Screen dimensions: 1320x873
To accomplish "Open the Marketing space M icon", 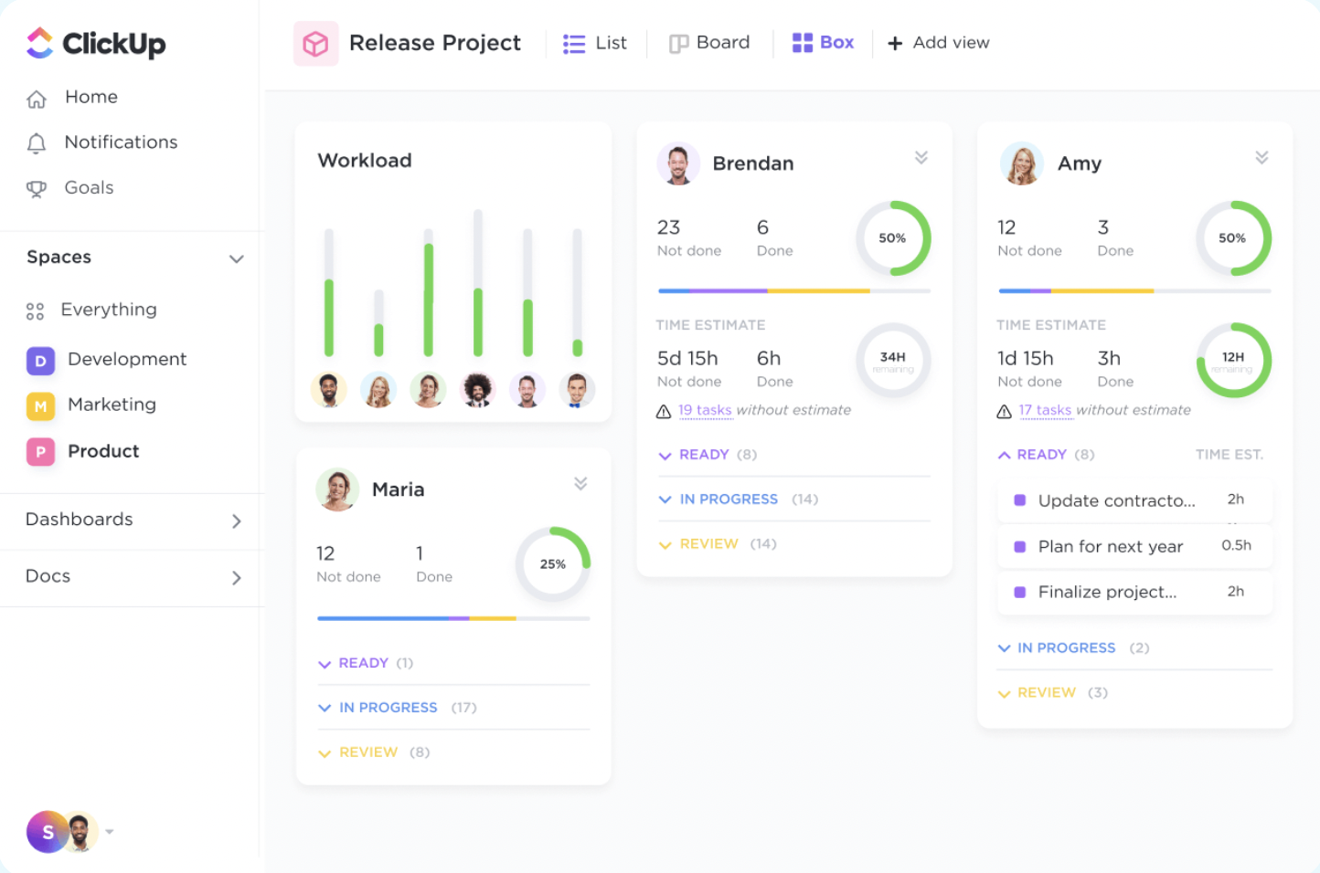I will (x=40, y=405).
